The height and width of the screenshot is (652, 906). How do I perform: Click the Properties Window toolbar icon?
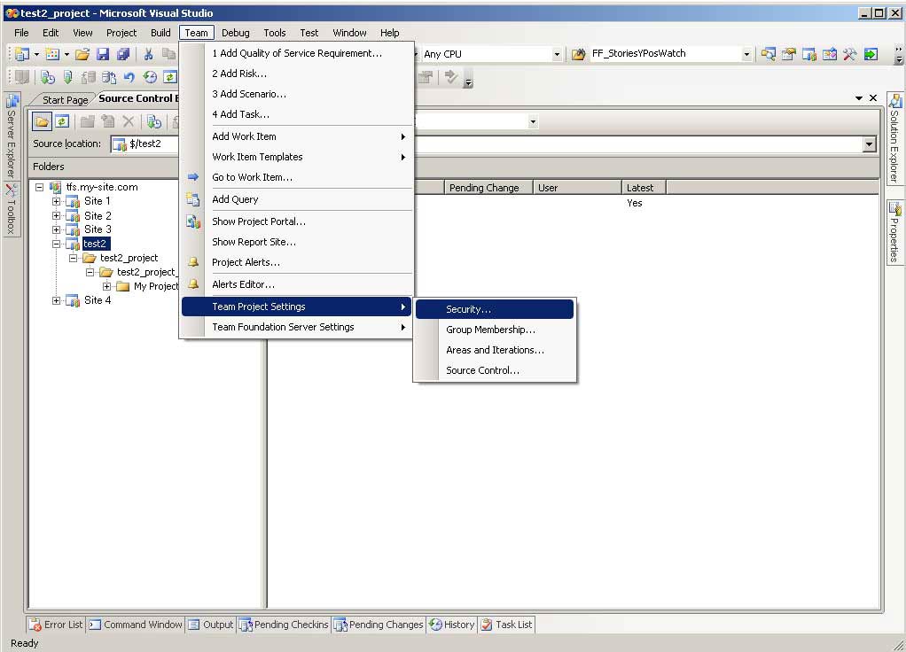tap(789, 54)
